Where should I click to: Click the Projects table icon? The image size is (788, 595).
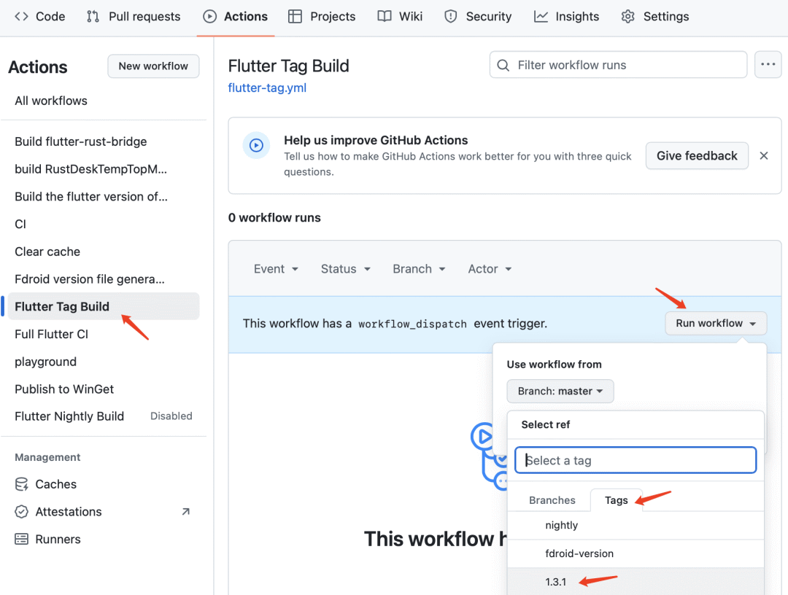coord(295,17)
